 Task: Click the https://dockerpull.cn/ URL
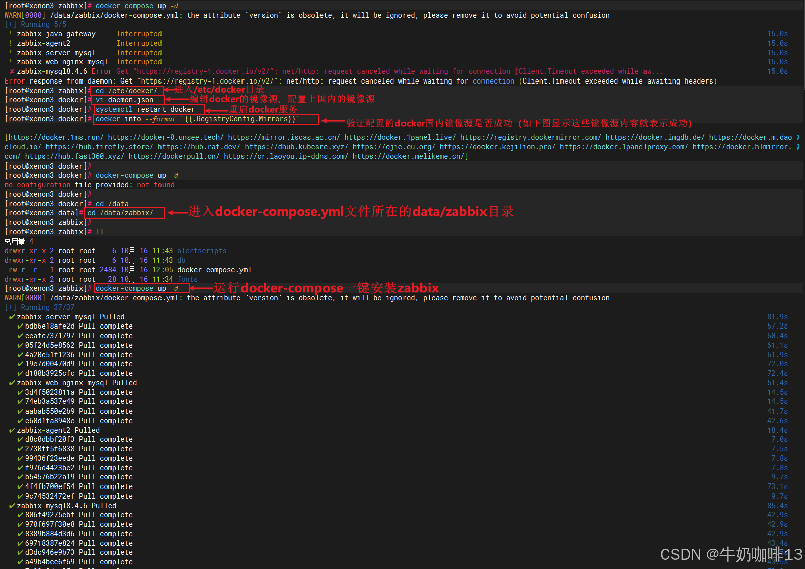pyautogui.click(x=174, y=156)
